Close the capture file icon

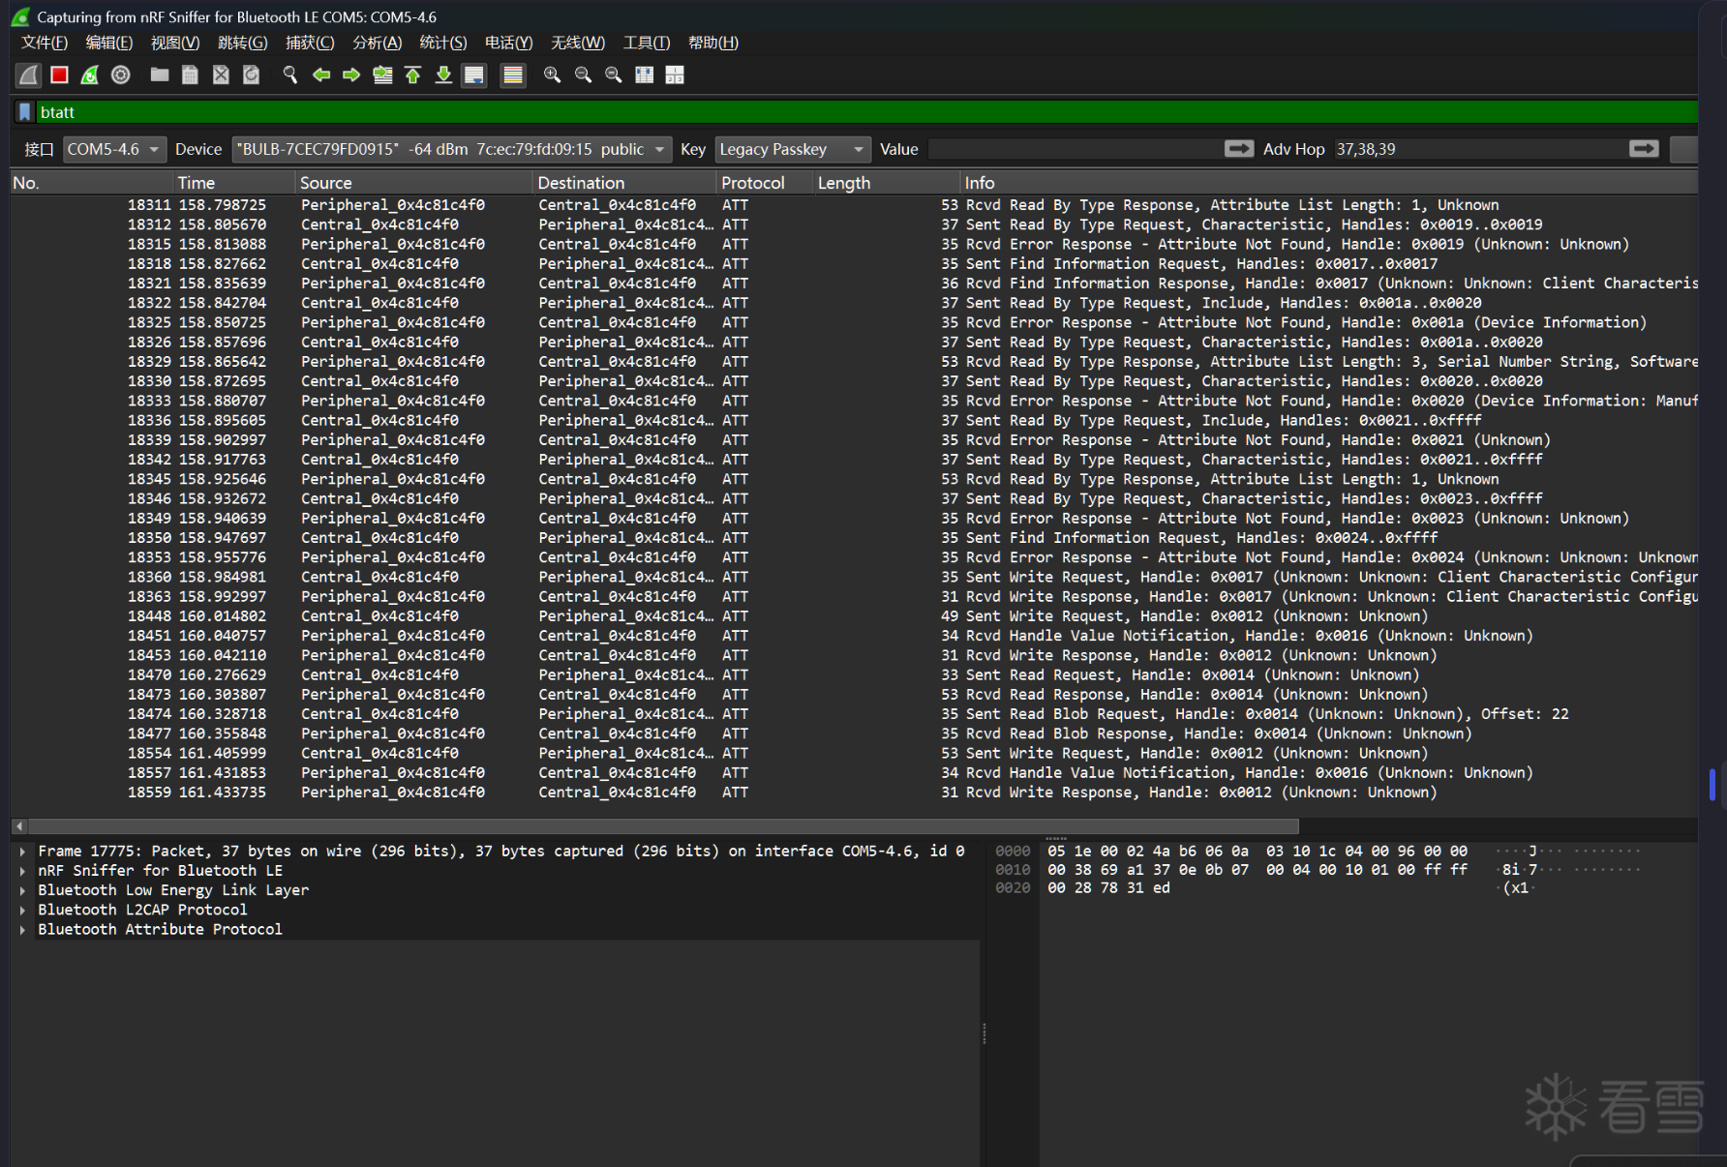[x=222, y=75]
